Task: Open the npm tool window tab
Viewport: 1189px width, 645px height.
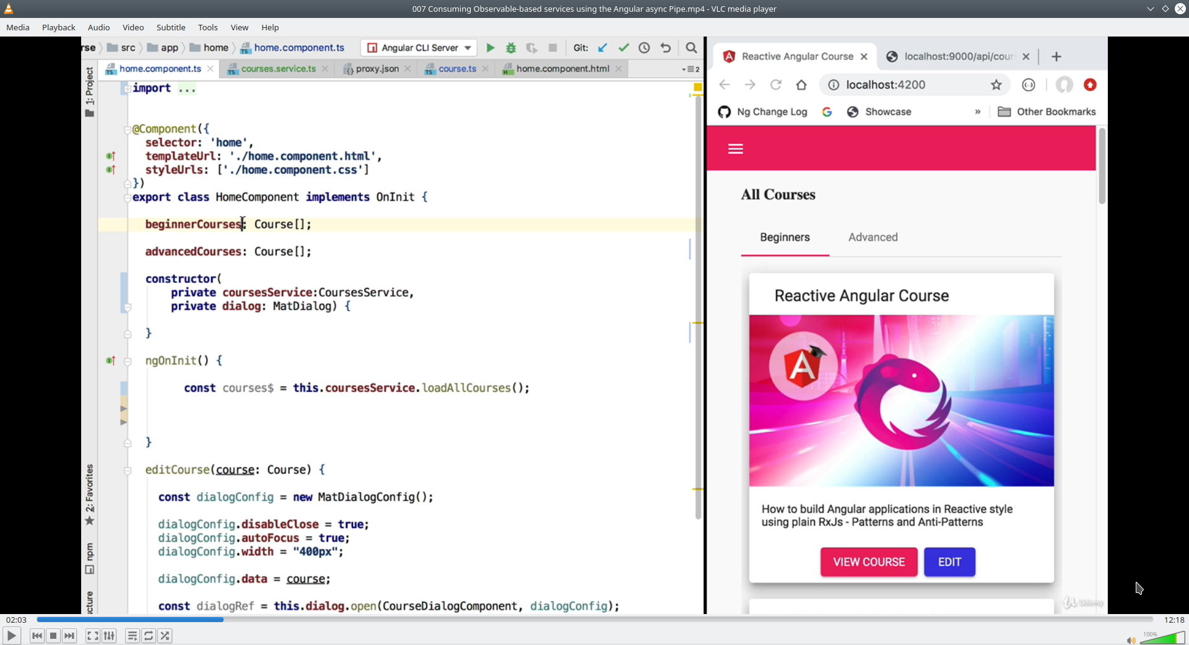Action: point(90,558)
